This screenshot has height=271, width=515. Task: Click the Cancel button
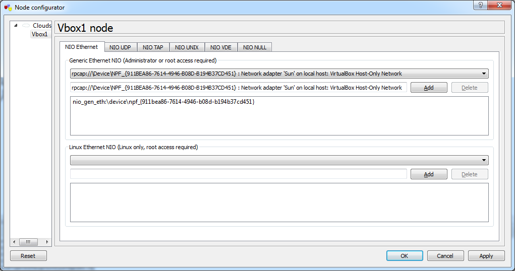point(445,255)
